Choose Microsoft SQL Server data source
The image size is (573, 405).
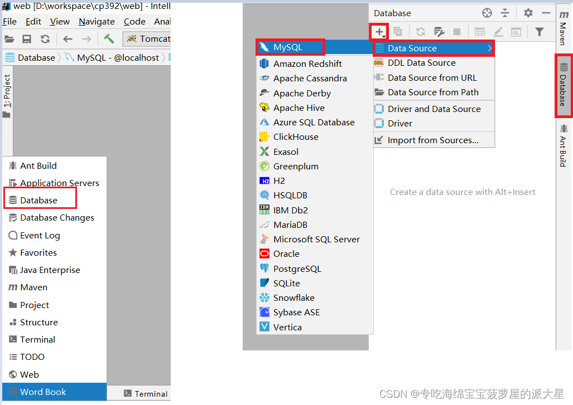(314, 240)
